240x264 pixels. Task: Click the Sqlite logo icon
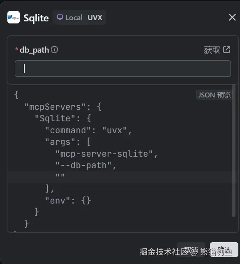14,17
